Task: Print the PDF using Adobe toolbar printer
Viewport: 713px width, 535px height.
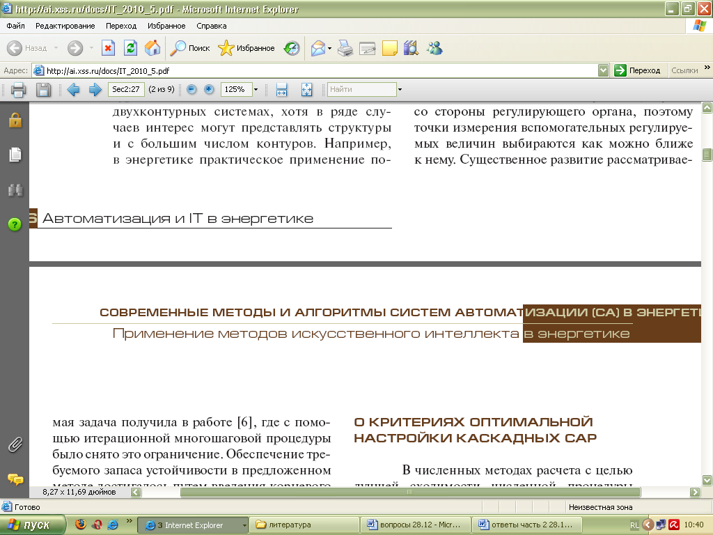Action: pos(18,90)
